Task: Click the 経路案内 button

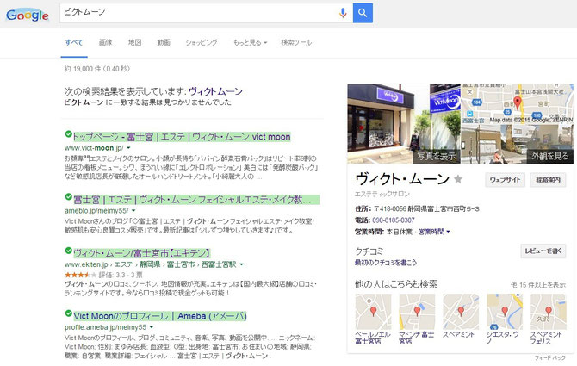Action: pyautogui.click(x=548, y=179)
